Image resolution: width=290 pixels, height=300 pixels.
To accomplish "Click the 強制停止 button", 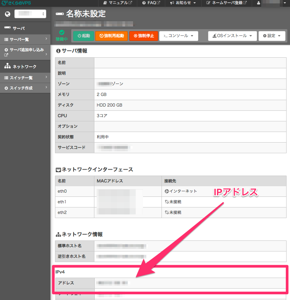I will tap(144, 36).
